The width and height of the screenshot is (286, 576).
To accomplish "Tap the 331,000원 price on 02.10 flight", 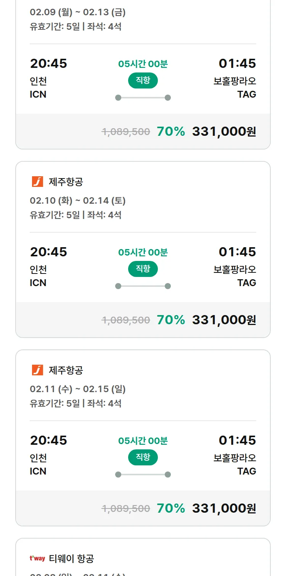I will 224,320.
